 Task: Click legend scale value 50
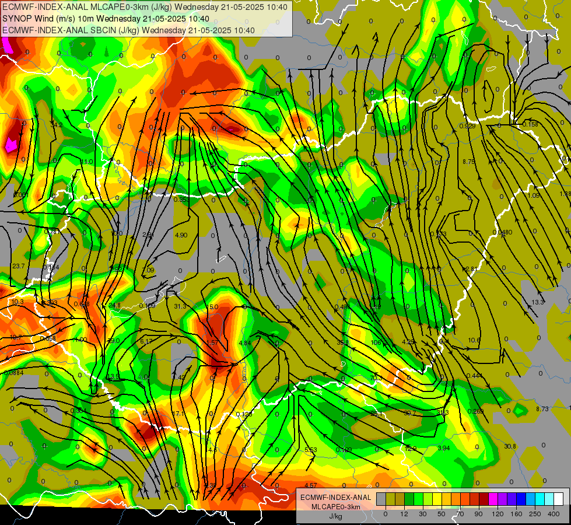441,514
